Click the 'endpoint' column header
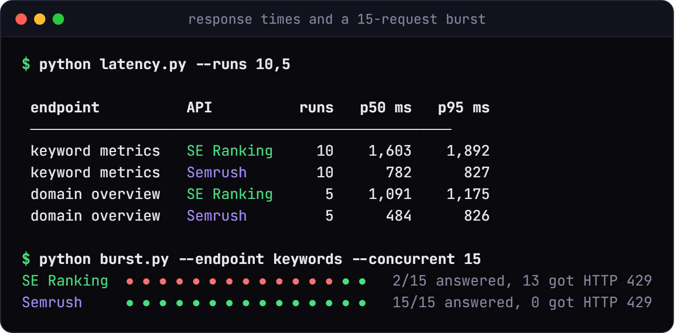The width and height of the screenshot is (675, 333). point(65,108)
